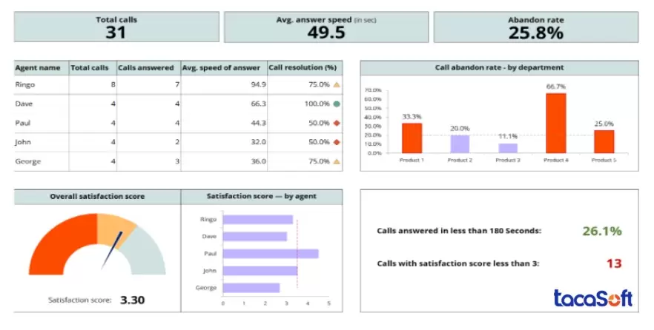Select the agent name John in table
The width and height of the screenshot is (654, 330).
(x=23, y=142)
